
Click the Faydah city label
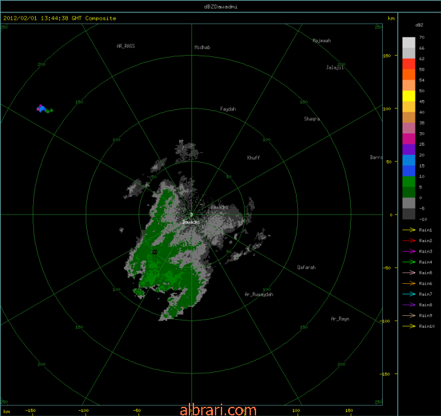tap(228, 109)
